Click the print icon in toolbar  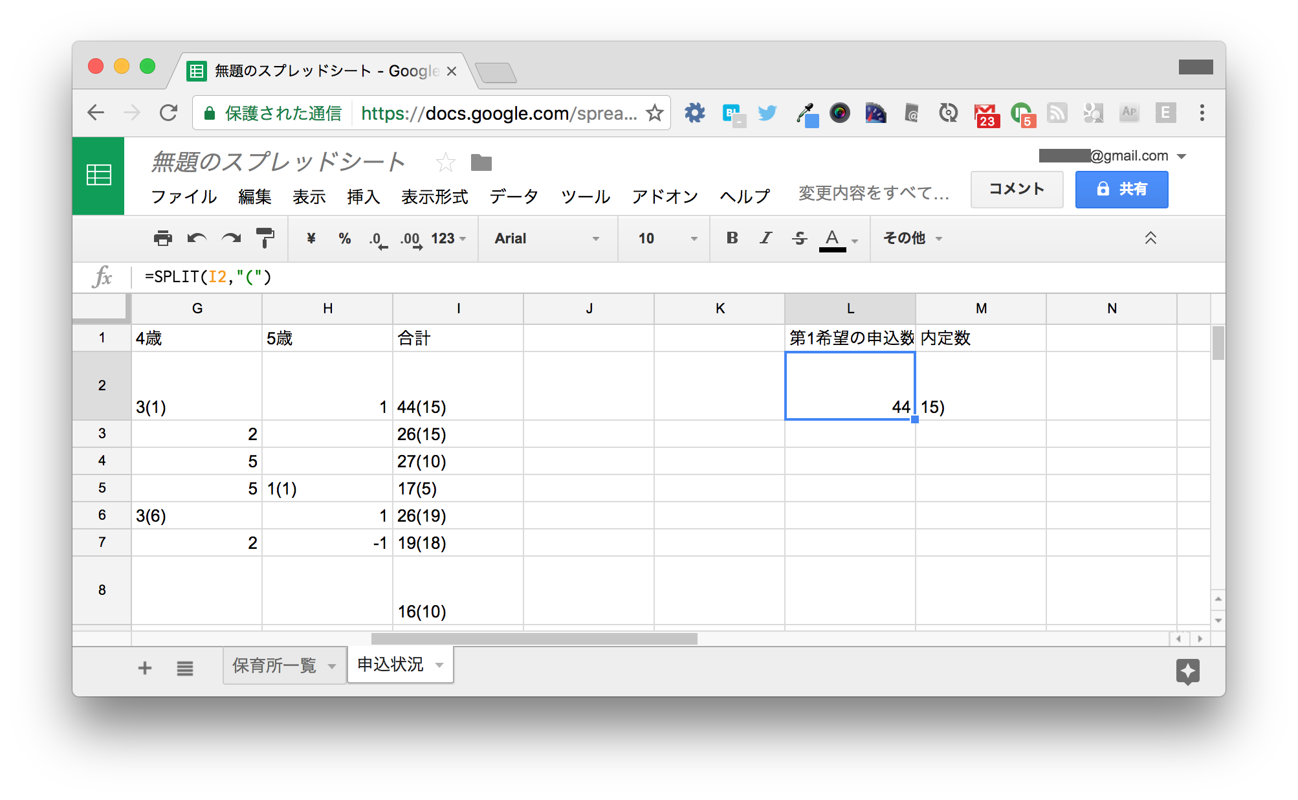(x=163, y=238)
